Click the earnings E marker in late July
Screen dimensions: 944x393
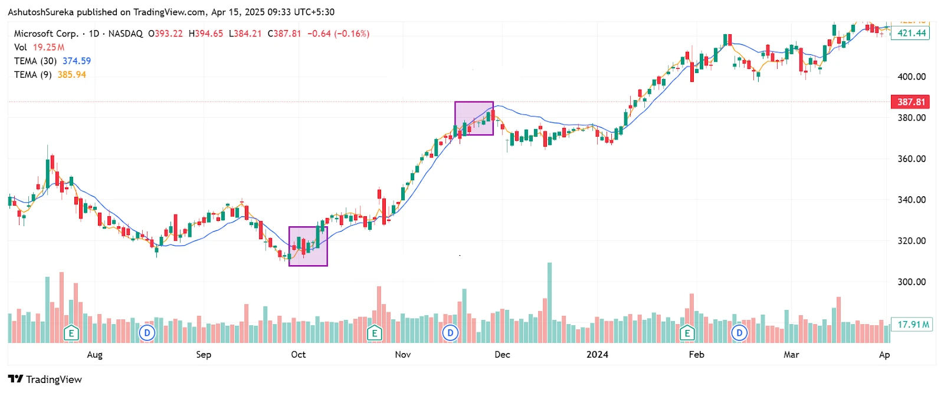[x=71, y=333]
